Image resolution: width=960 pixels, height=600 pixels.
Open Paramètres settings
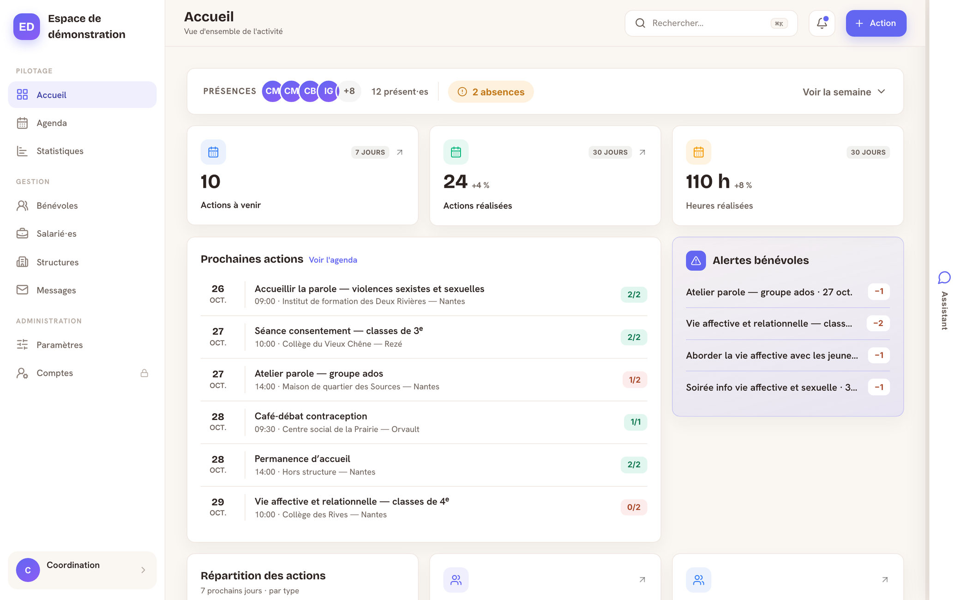point(82,345)
